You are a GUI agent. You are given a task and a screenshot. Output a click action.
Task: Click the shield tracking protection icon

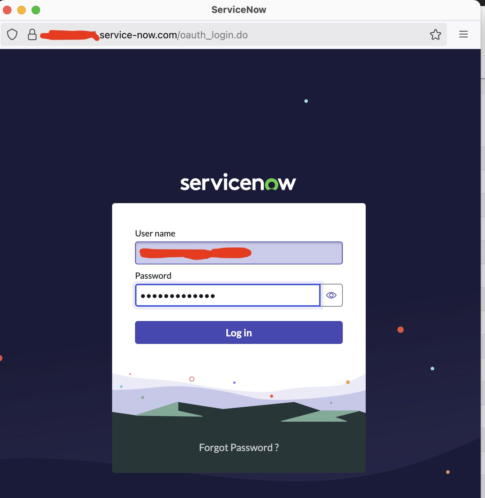(x=12, y=34)
